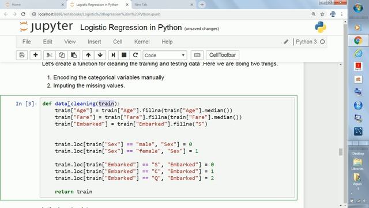The height and width of the screenshot is (208, 369).
Task: Reload the page in the browser
Action: point(23,14)
